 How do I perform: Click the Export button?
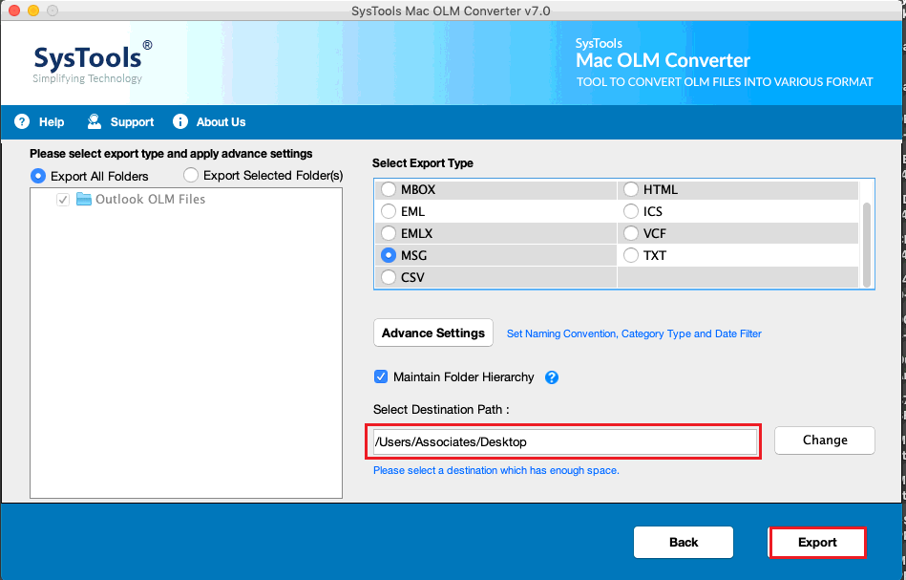click(817, 542)
